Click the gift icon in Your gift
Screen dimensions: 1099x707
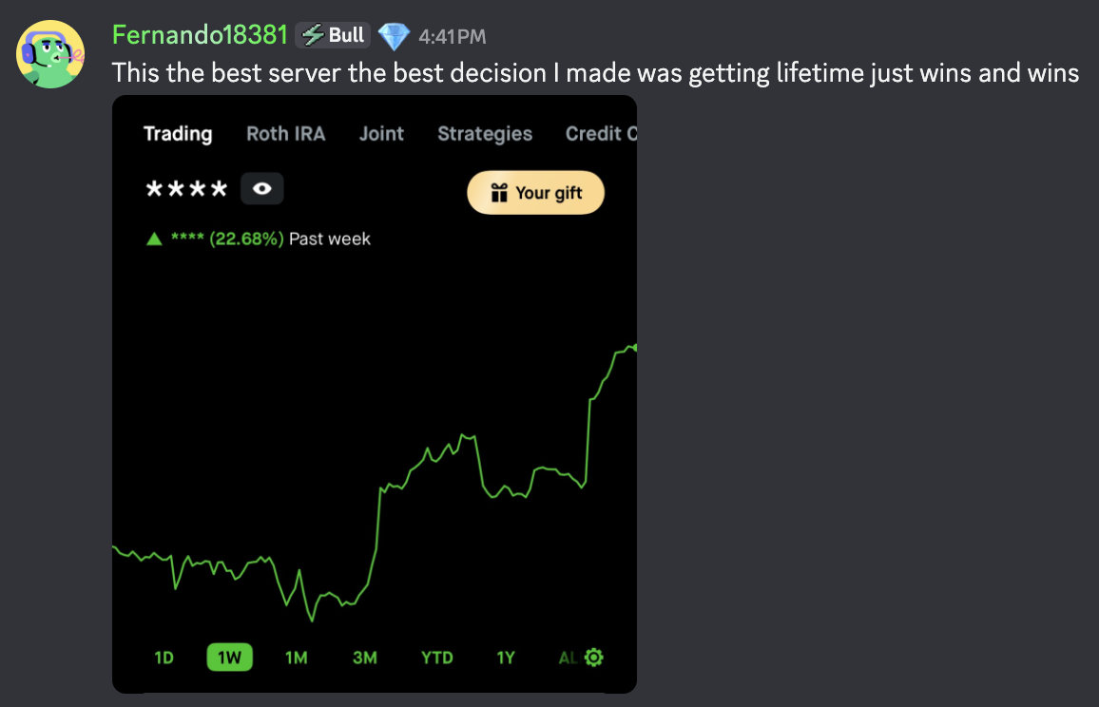pyautogui.click(x=499, y=193)
